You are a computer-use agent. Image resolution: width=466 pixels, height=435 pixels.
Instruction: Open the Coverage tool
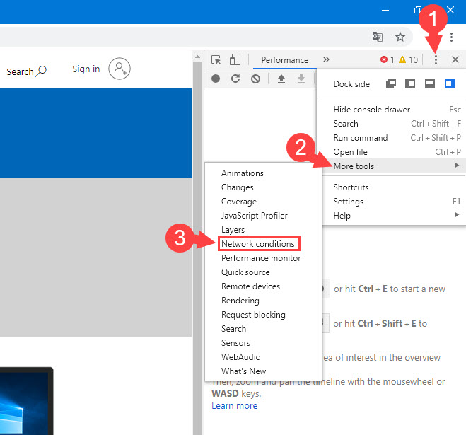[x=263, y=202]
